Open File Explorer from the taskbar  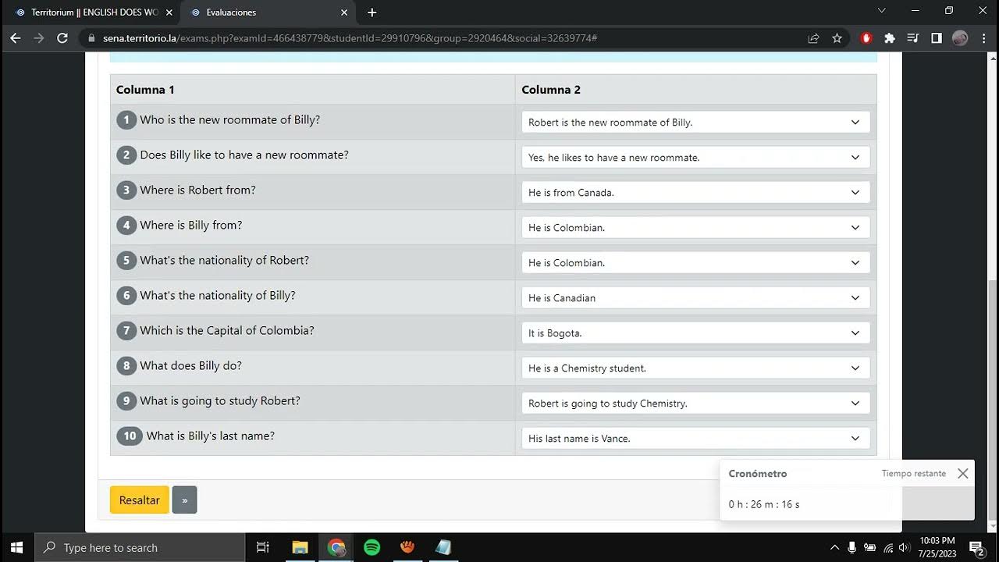coord(300,547)
